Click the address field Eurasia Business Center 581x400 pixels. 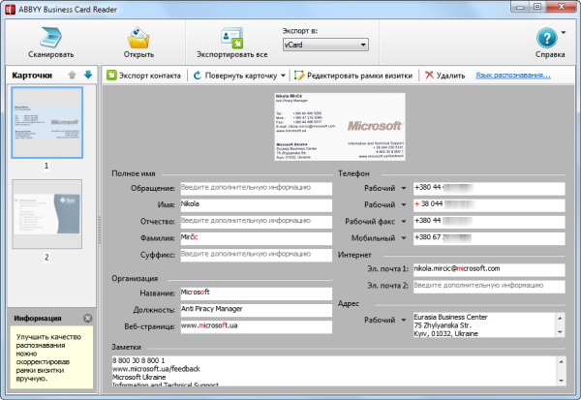[484, 325]
